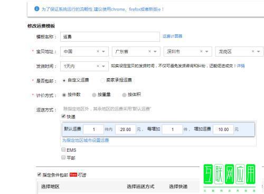Screen dimensions: 264x194
Task: Click the 默认运费 label
Action: 72,129
